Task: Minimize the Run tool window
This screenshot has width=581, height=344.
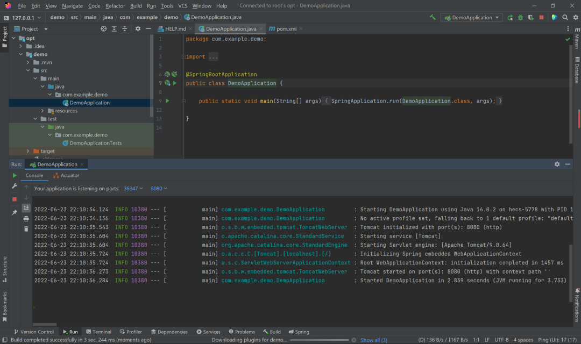Action: point(568,164)
